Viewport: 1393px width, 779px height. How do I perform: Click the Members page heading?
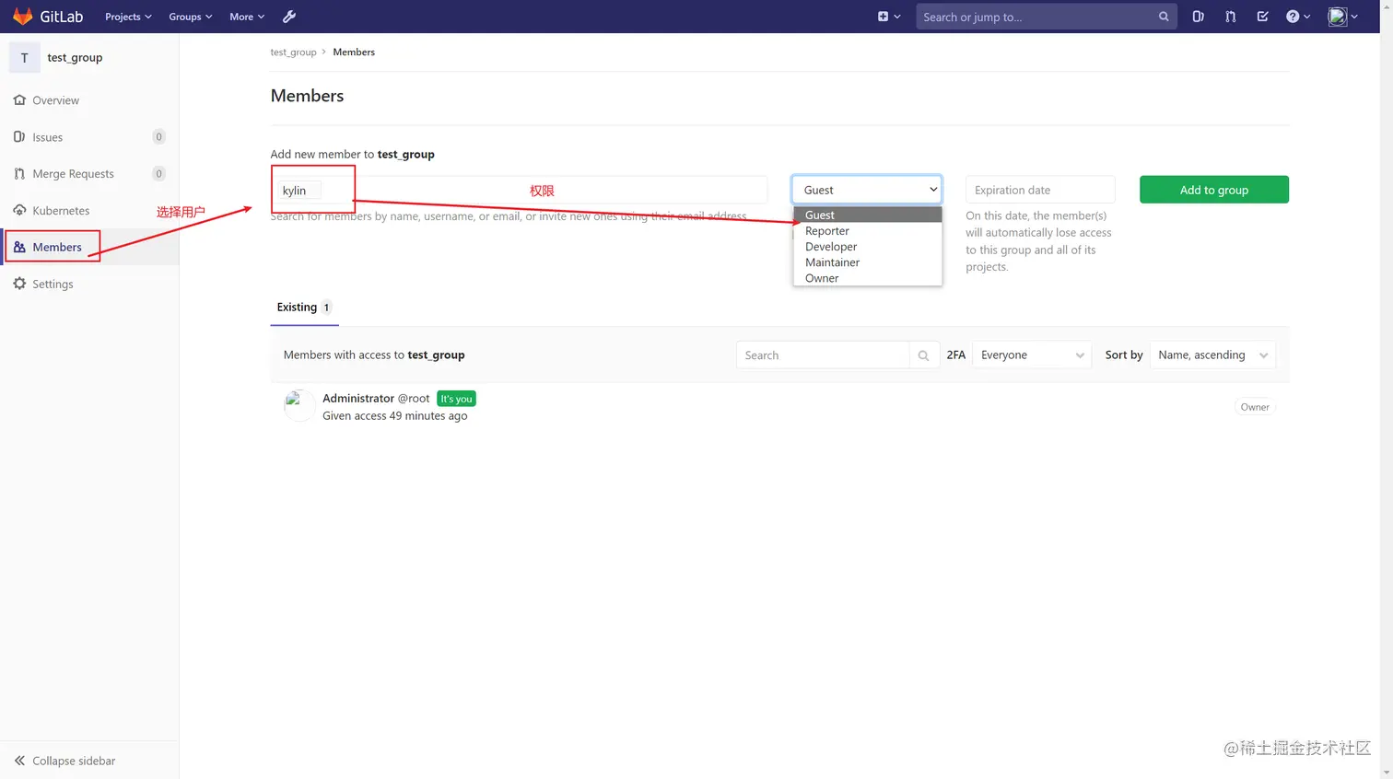click(307, 96)
